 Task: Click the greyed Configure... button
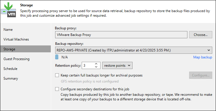pos(201,75)
